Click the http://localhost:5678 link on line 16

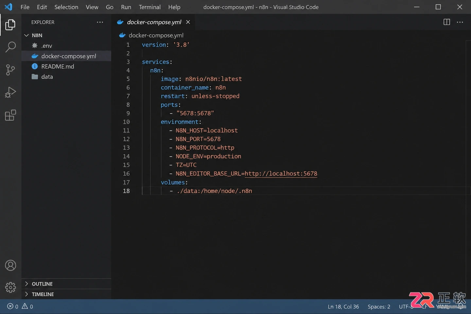tap(281, 174)
